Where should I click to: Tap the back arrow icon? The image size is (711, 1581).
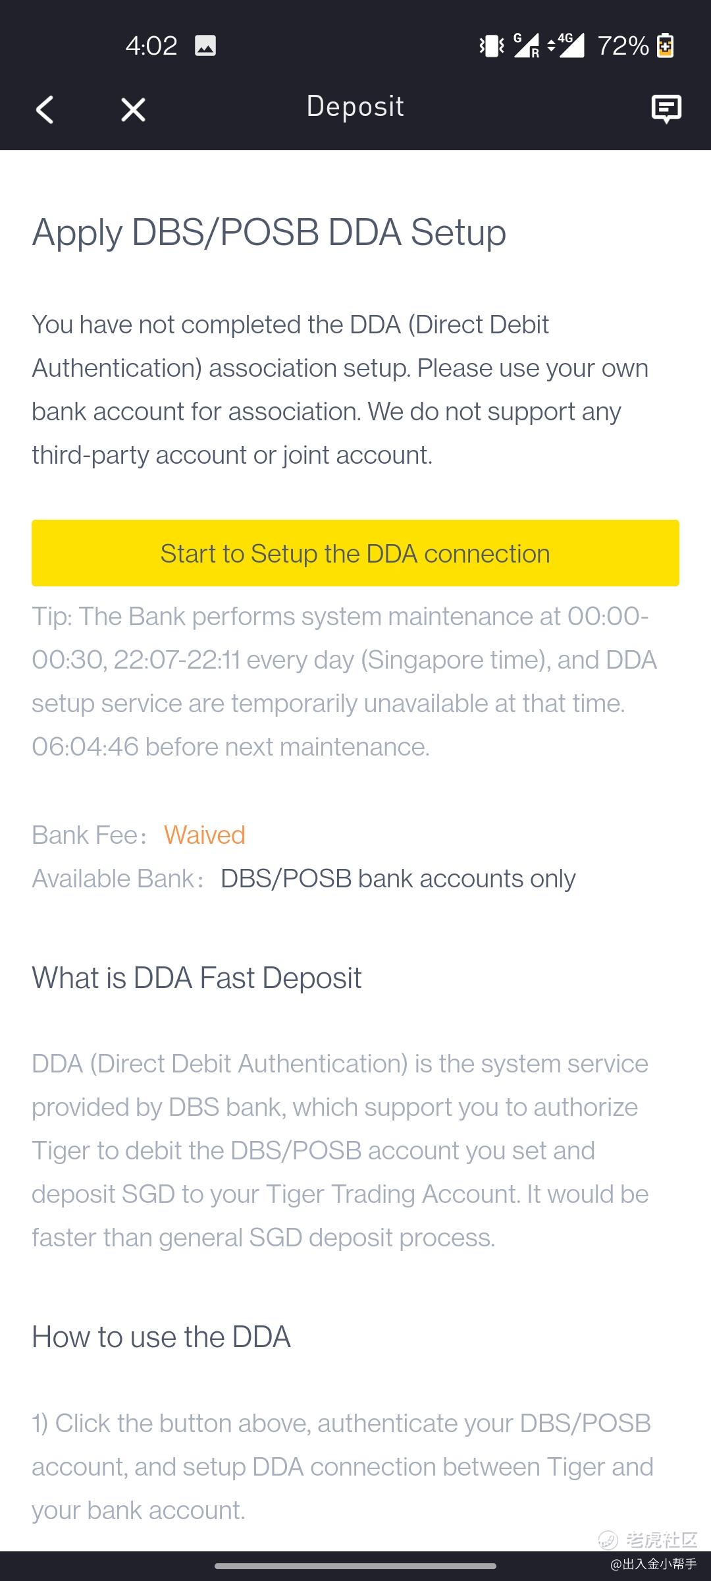45,109
